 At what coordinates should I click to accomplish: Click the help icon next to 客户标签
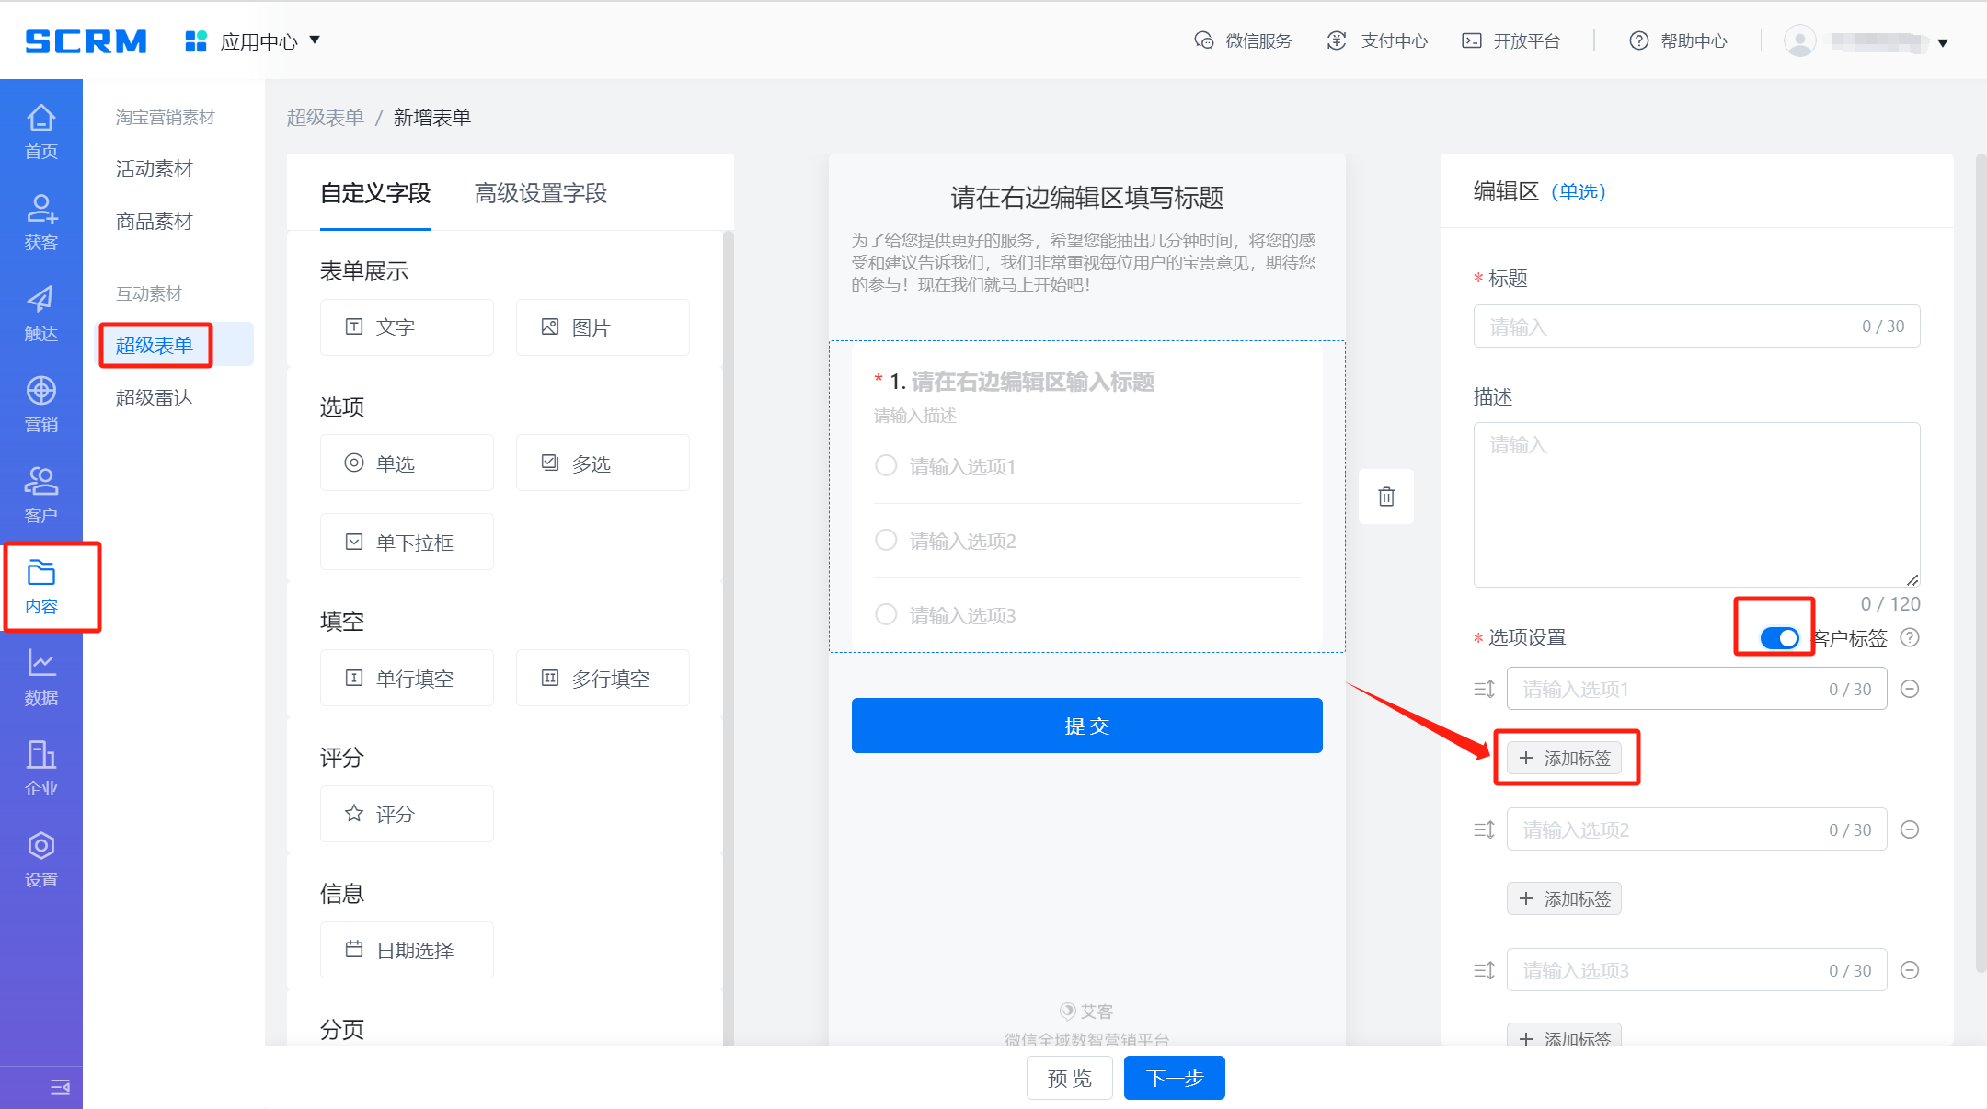point(1910,637)
